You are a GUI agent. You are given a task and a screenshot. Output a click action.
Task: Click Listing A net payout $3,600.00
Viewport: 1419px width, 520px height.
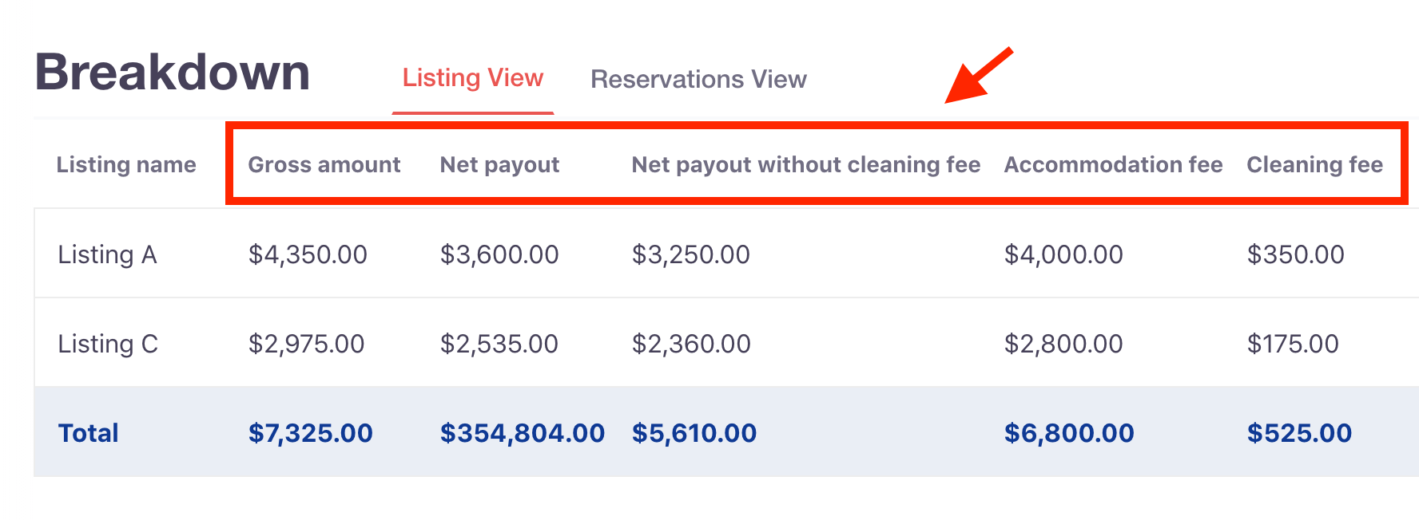click(499, 254)
